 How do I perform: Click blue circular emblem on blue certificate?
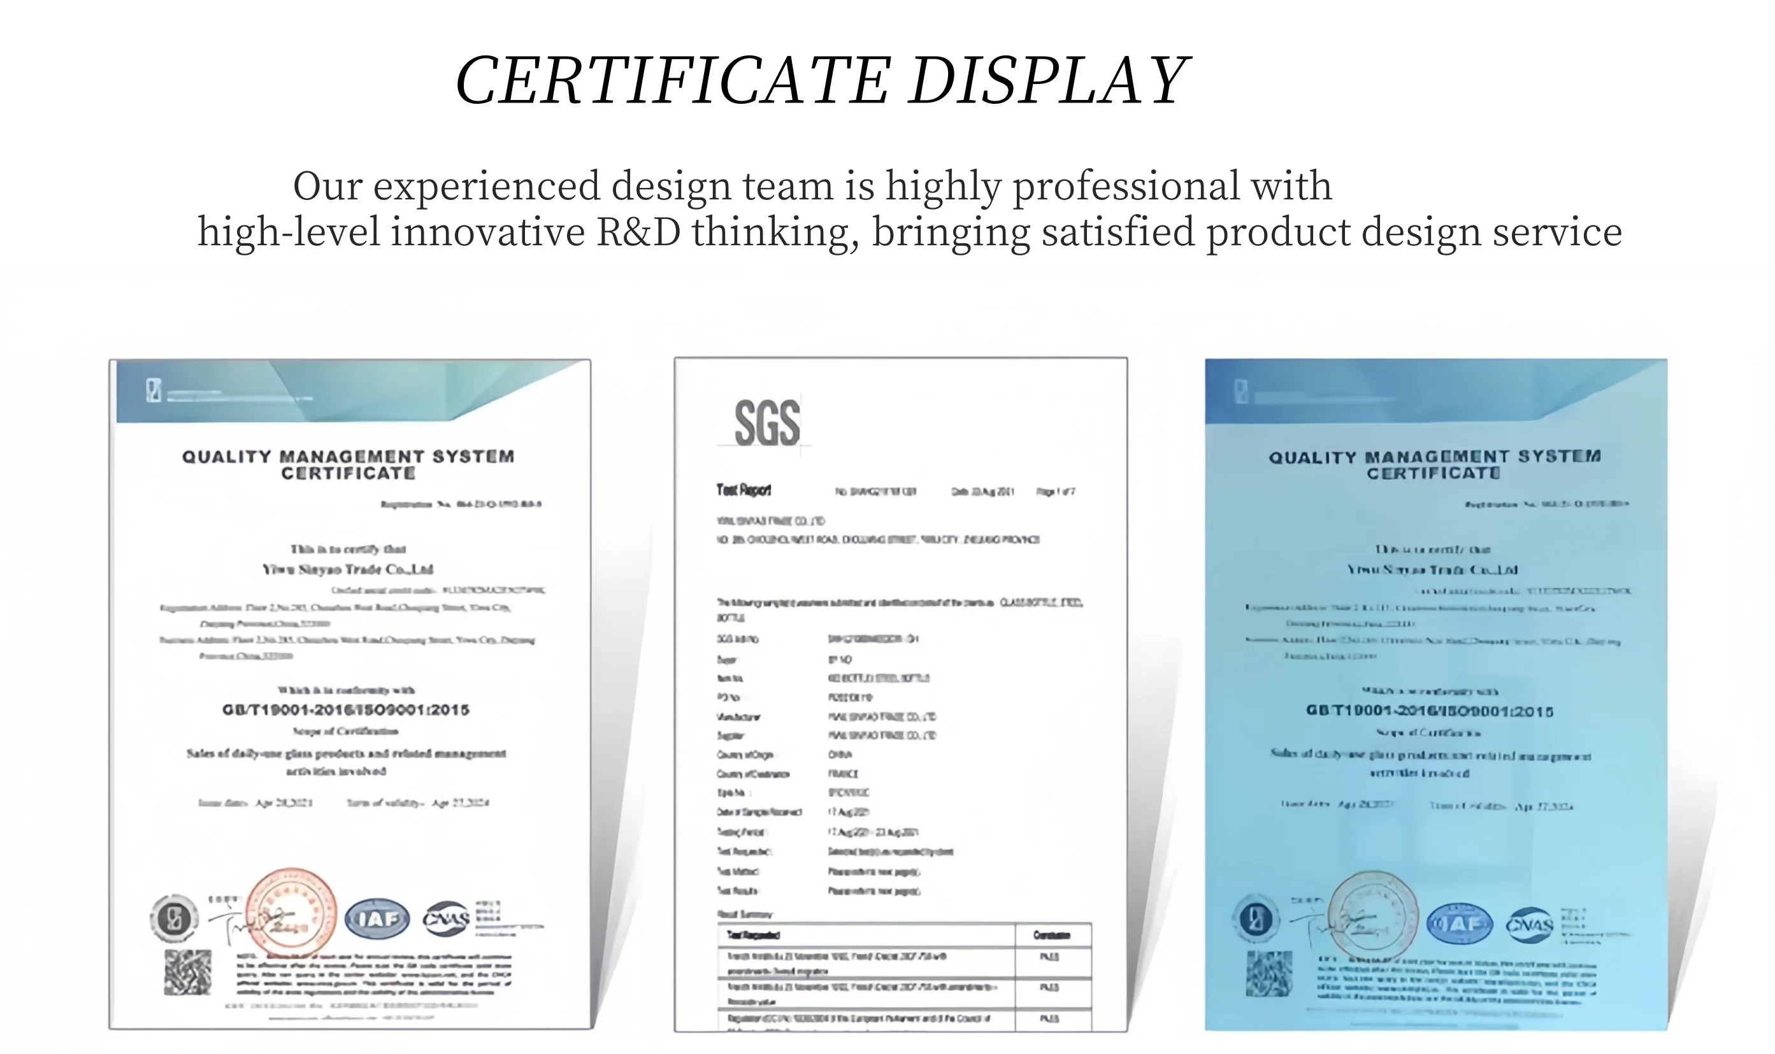click(x=1256, y=920)
